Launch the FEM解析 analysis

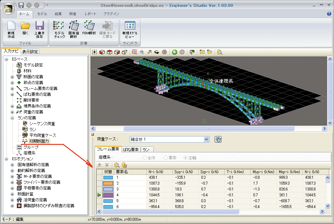[89, 28]
